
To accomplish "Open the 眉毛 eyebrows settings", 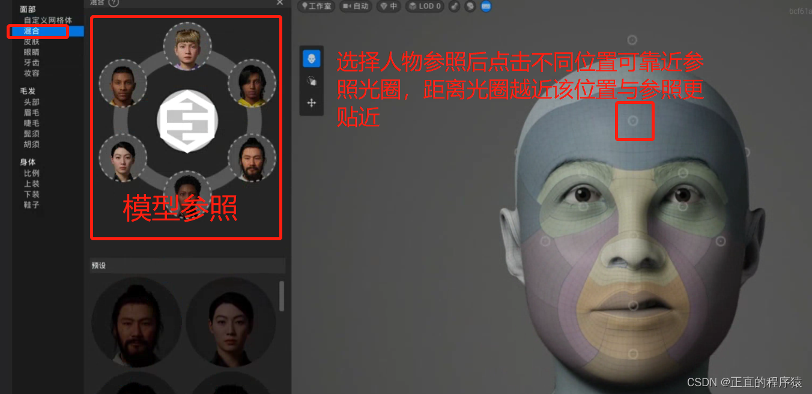I will pos(31,113).
